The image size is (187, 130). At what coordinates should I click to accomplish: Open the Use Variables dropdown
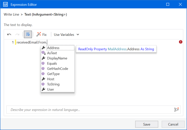click(x=66, y=34)
